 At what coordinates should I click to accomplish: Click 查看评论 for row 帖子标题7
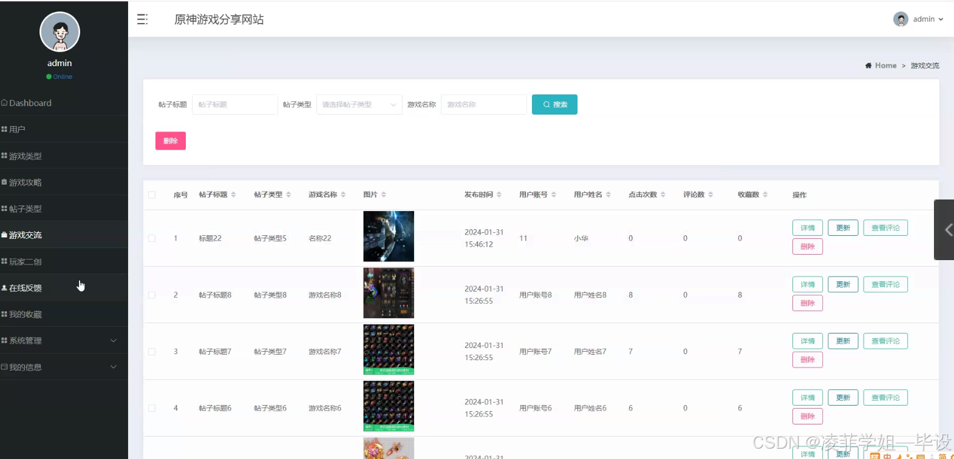885,341
